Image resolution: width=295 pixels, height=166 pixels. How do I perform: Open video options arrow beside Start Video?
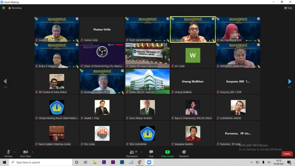32,152
